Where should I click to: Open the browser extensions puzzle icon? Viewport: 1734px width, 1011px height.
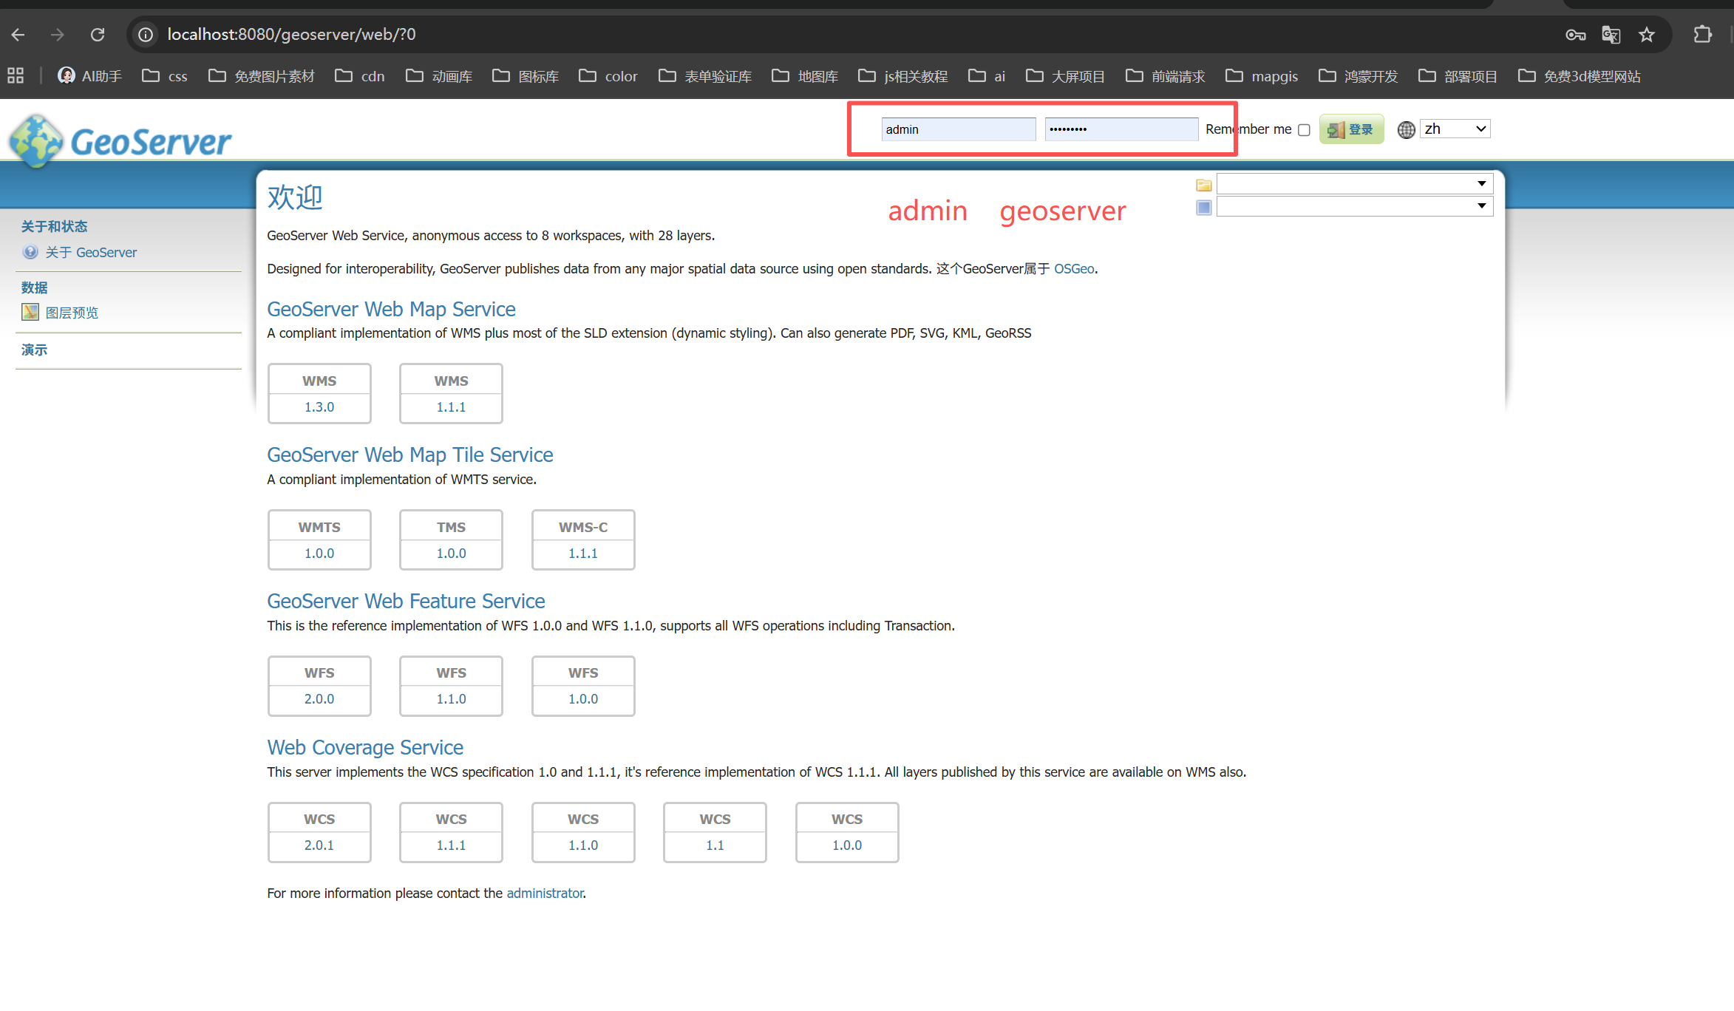1703,35
